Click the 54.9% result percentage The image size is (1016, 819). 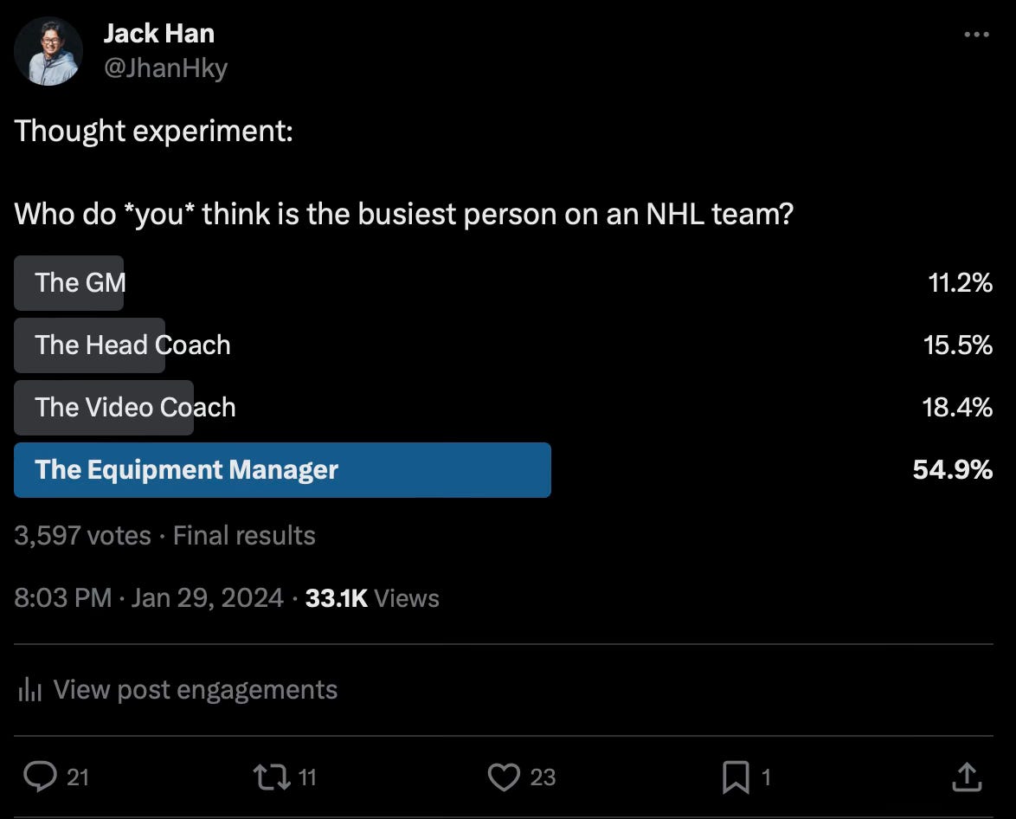pos(953,469)
